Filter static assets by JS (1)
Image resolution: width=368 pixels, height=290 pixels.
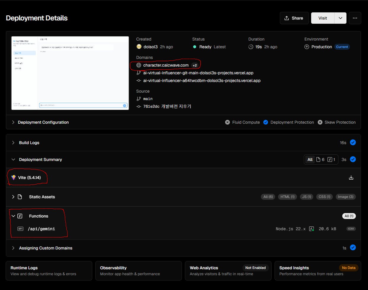coord(306,197)
